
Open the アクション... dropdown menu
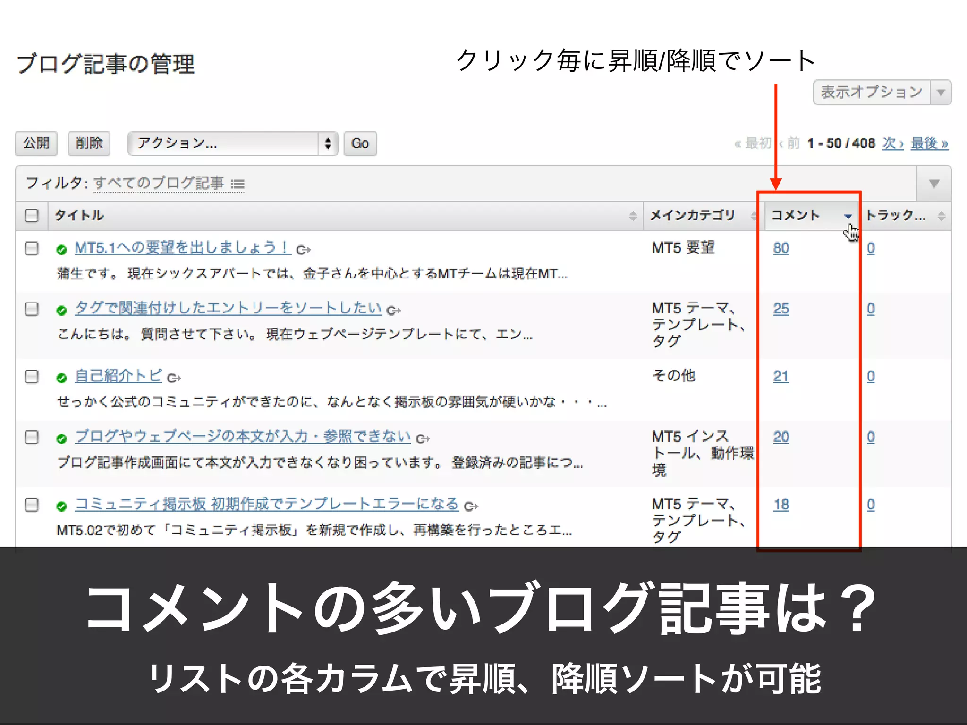(x=233, y=143)
